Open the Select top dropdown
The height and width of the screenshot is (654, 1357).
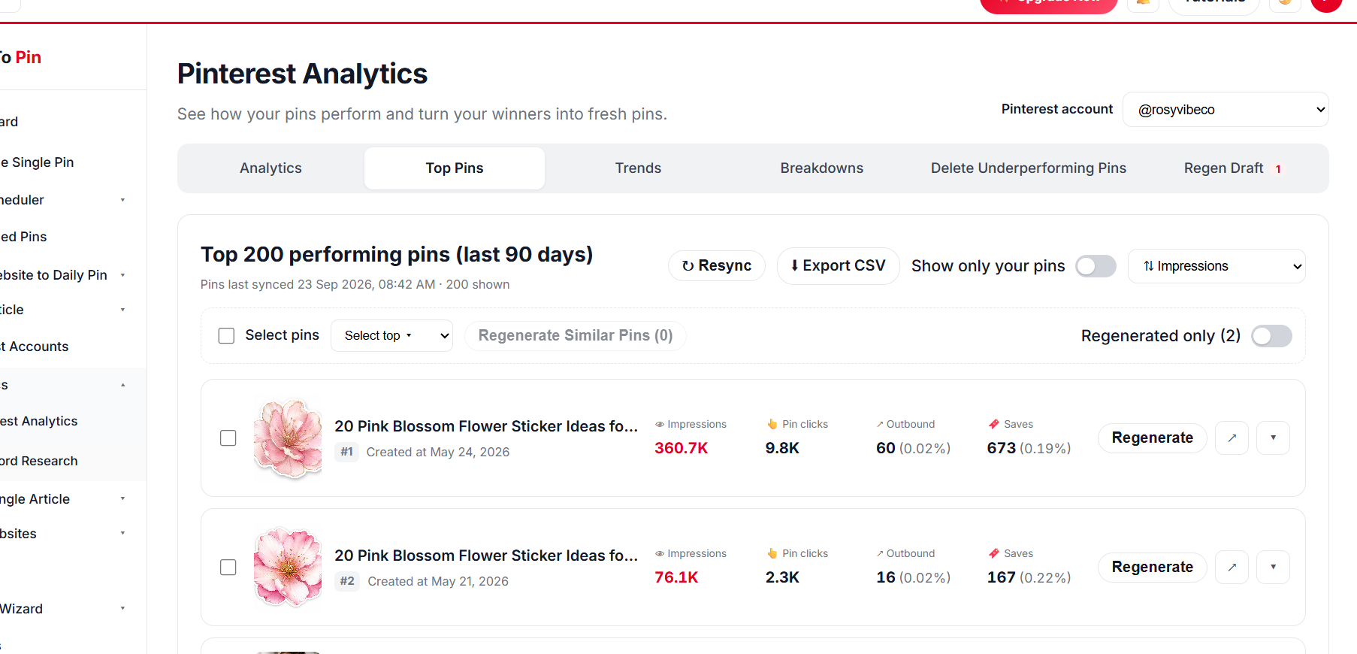[391, 336]
